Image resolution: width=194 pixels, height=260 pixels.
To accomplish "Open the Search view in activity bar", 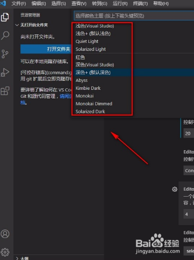I will click(5, 35).
